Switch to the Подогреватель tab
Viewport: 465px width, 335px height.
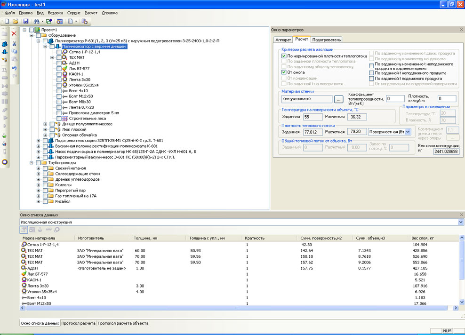point(326,40)
